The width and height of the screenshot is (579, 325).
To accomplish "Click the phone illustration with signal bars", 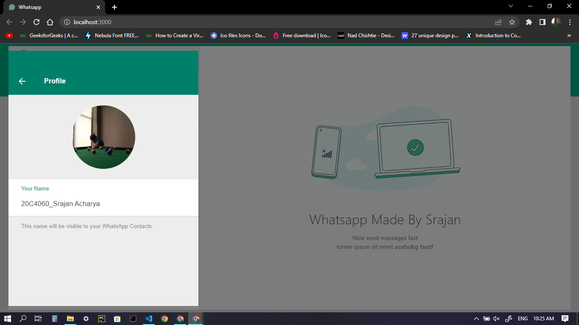I will pyautogui.click(x=326, y=151).
